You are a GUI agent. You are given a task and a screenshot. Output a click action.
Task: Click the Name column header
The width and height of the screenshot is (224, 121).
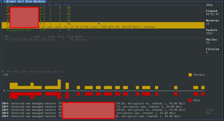point(10,5)
